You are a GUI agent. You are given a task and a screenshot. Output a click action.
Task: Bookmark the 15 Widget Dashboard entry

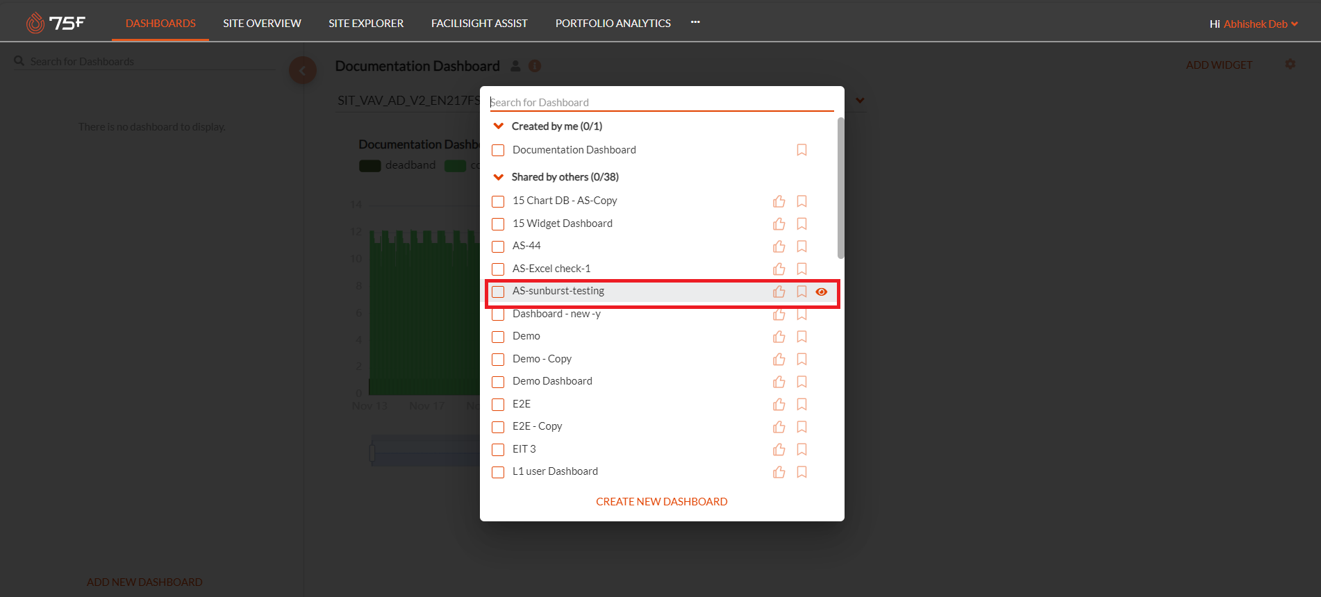801,224
